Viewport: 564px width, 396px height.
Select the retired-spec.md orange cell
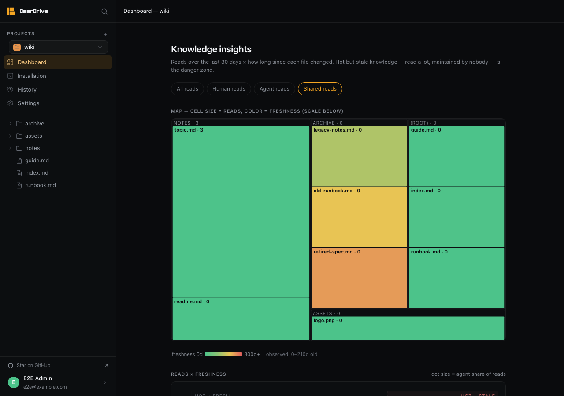click(359, 278)
